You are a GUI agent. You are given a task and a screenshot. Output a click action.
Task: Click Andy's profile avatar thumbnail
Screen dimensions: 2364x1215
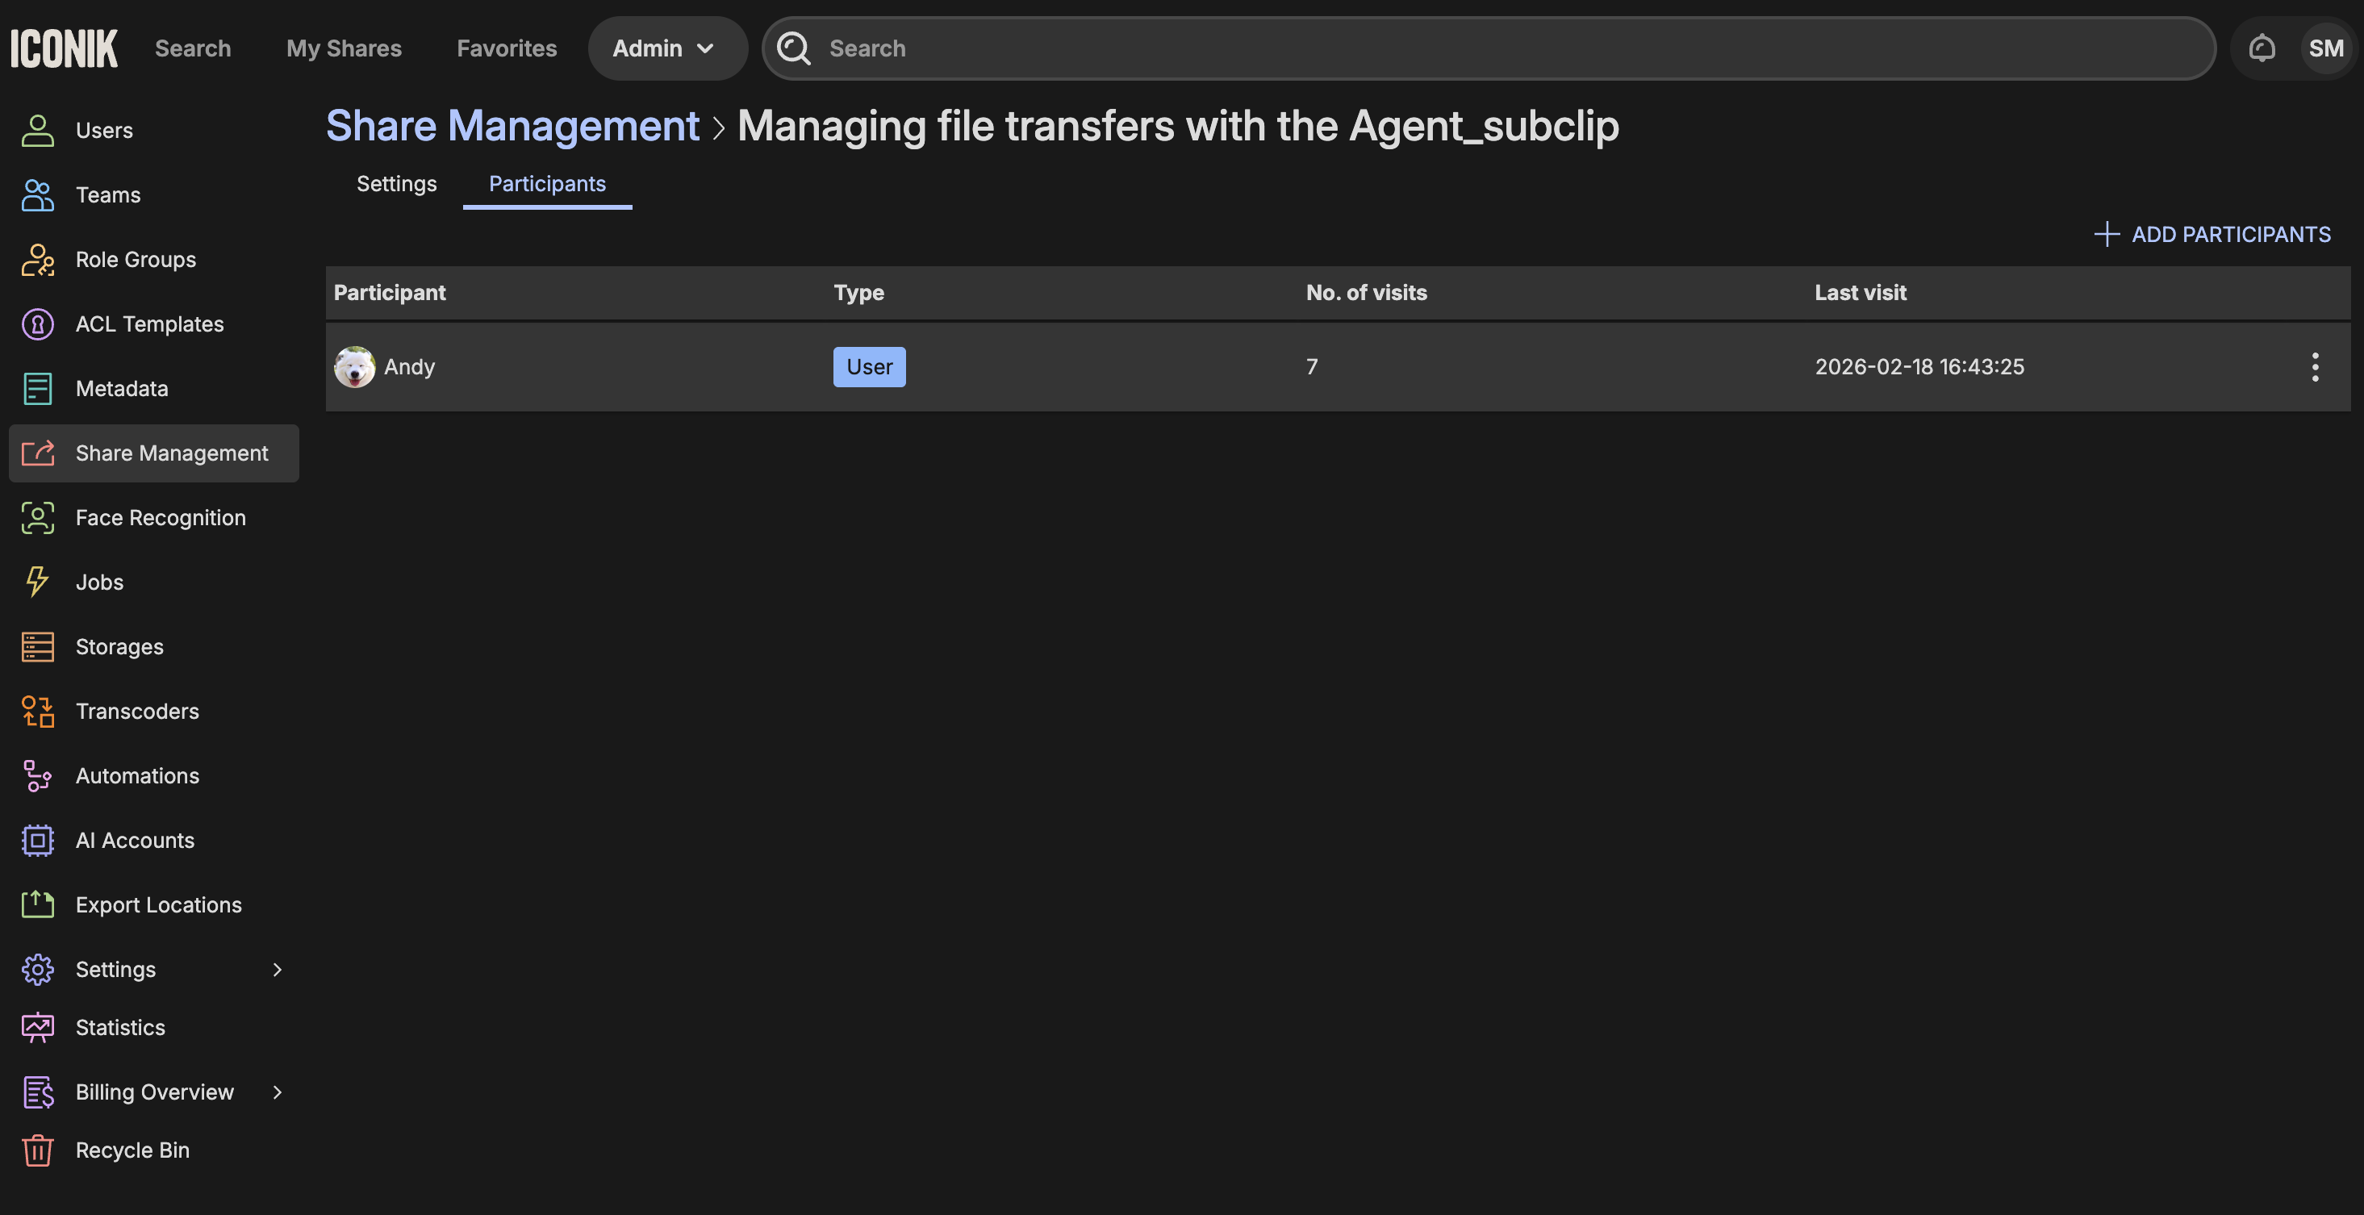(x=354, y=367)
